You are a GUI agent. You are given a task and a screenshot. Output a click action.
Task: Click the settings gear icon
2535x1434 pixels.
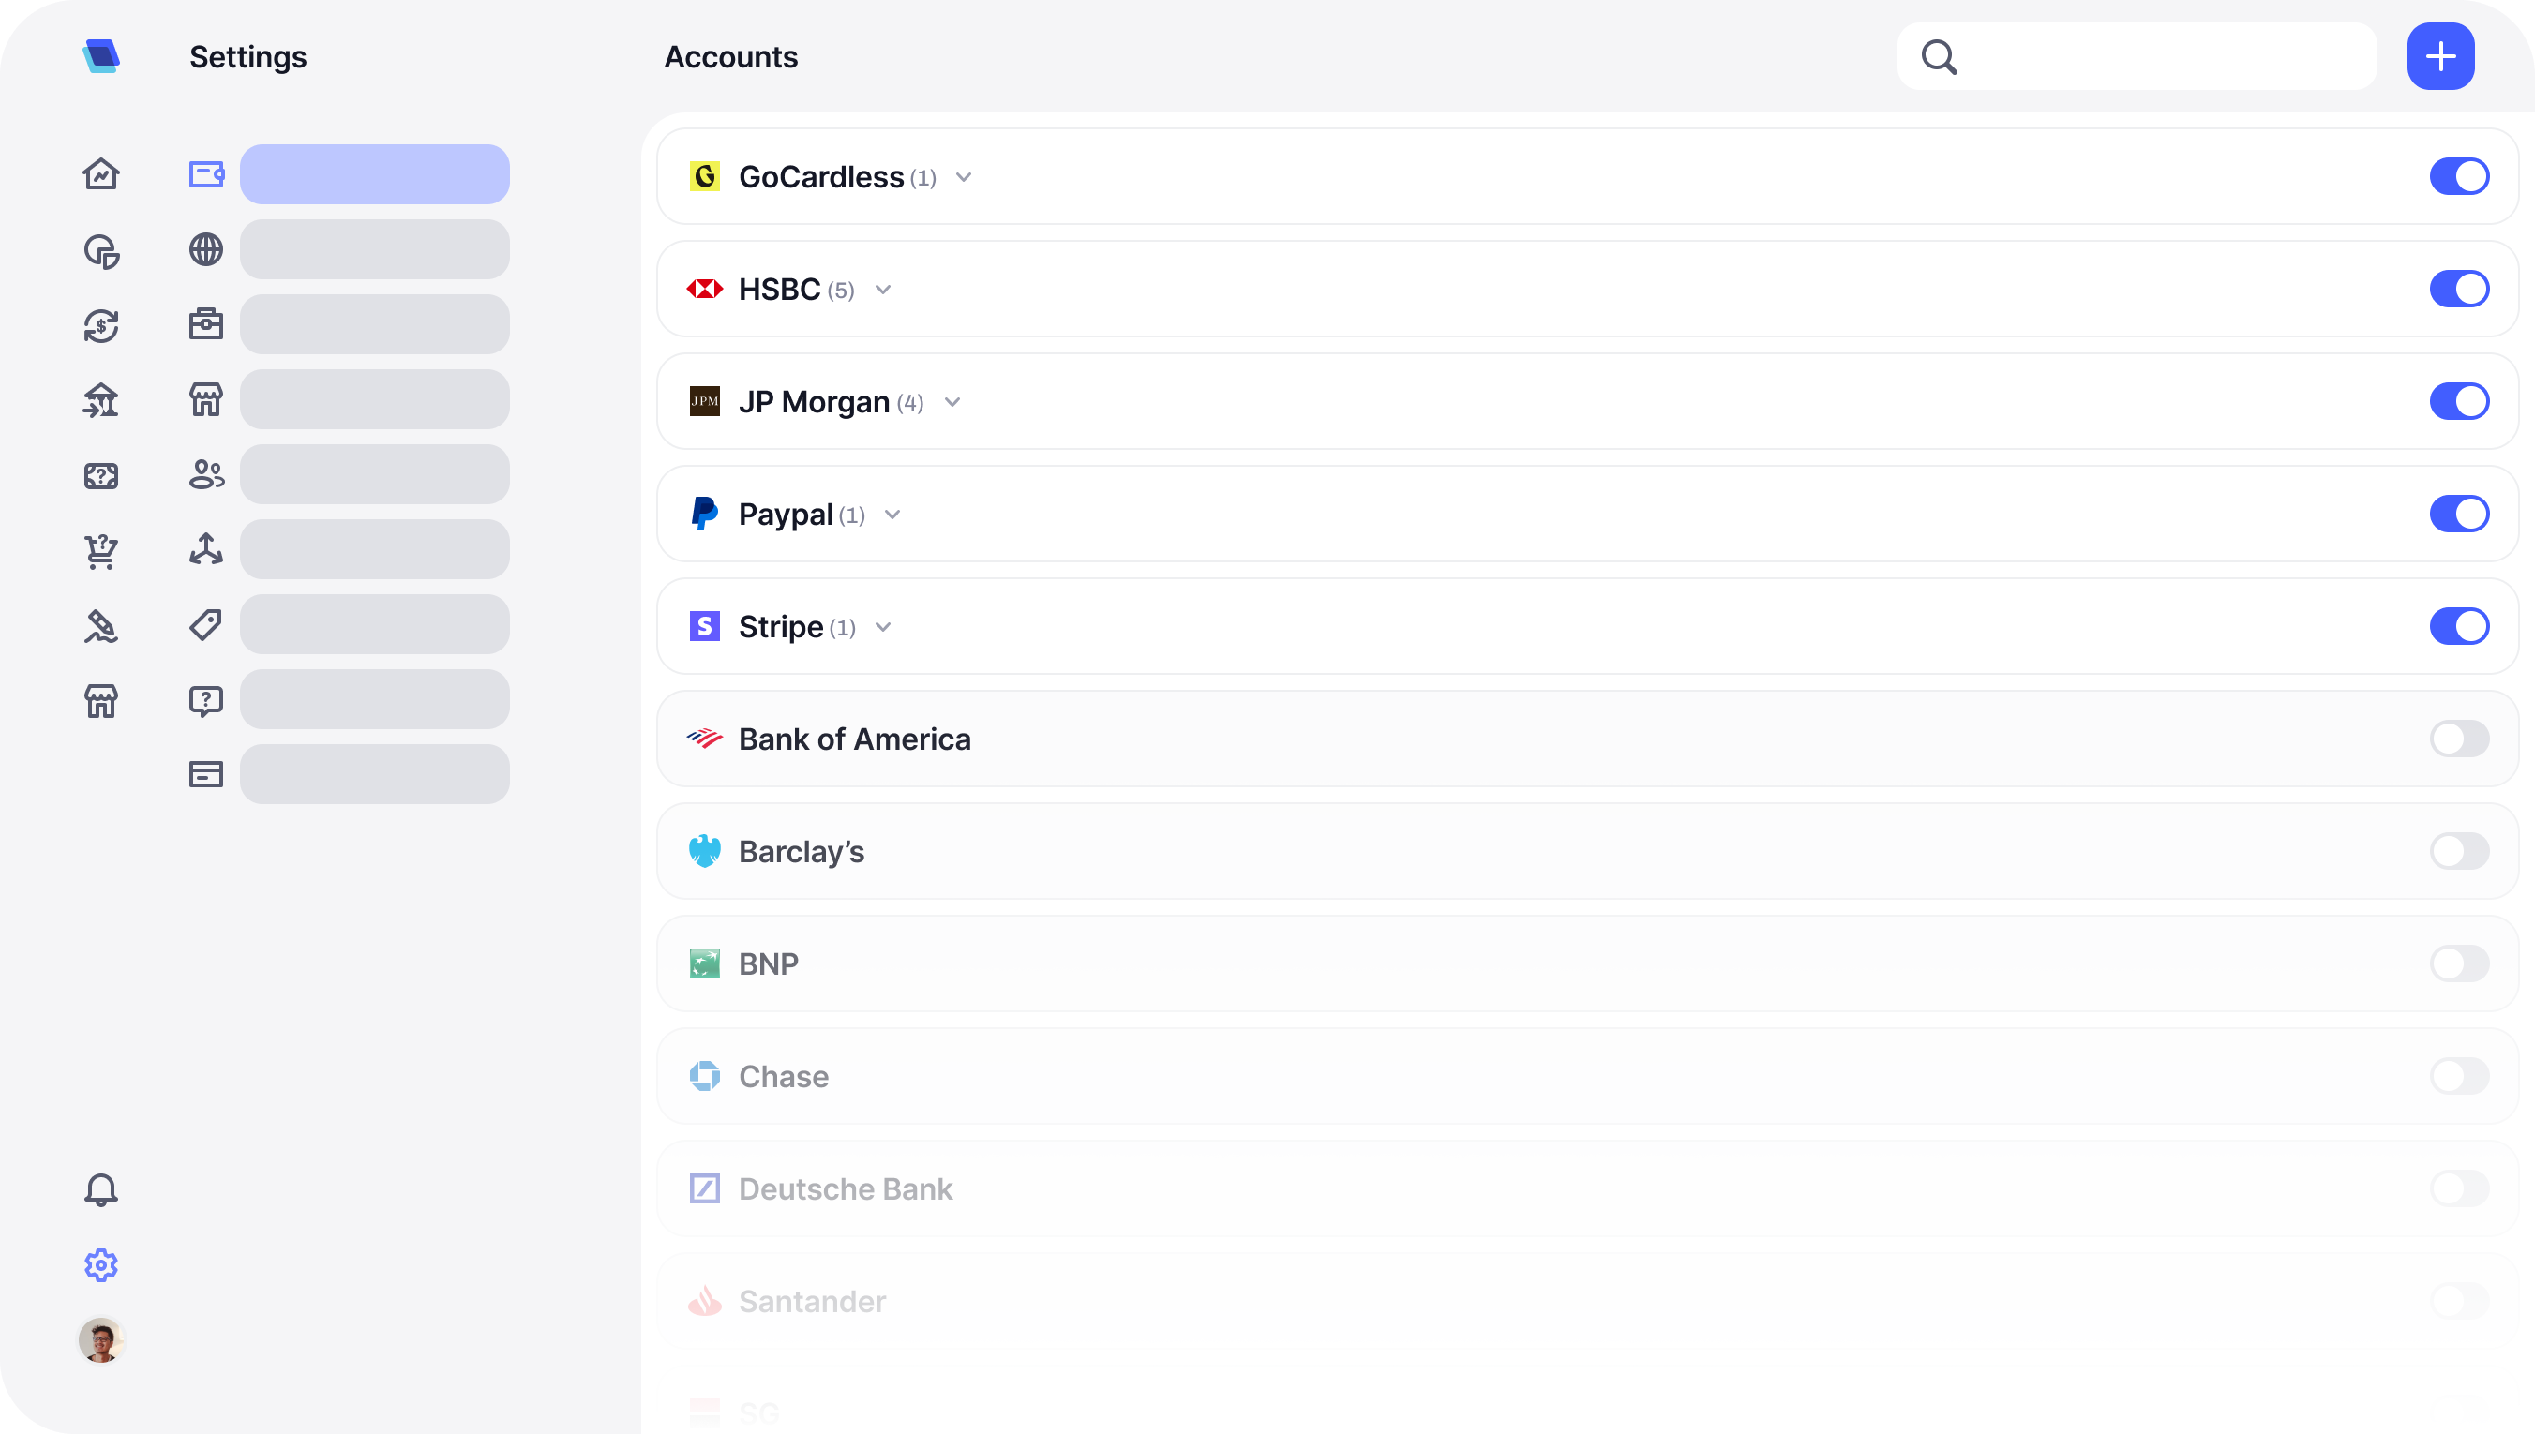tap(100, 1264)
